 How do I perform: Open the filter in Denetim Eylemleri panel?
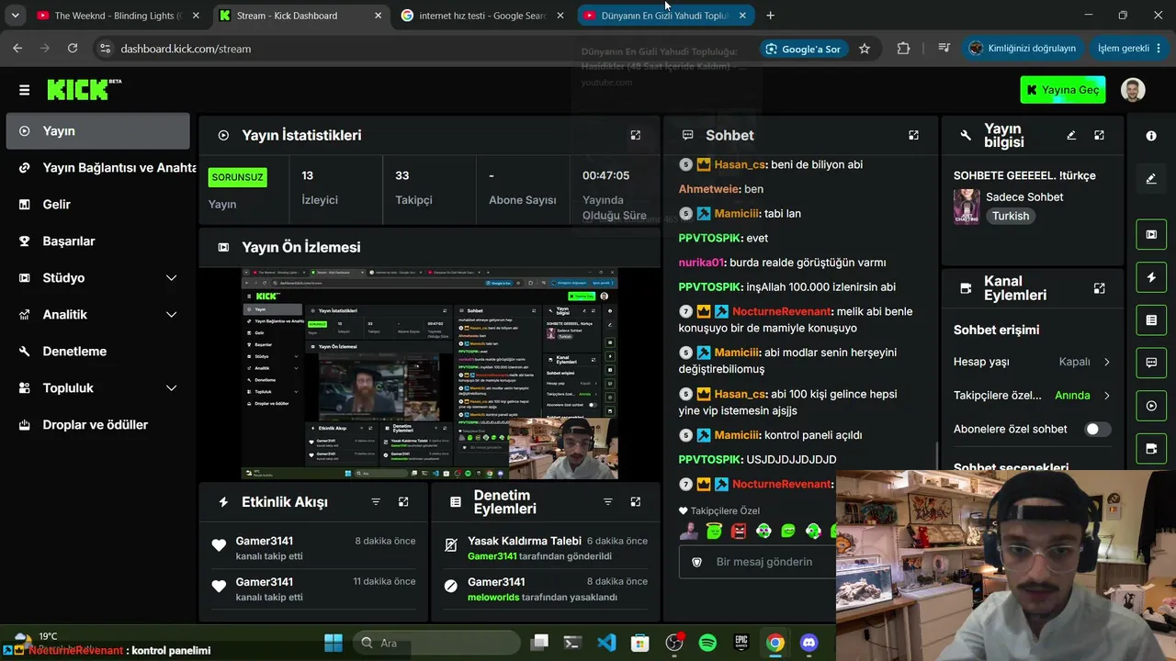click(607, 502)
